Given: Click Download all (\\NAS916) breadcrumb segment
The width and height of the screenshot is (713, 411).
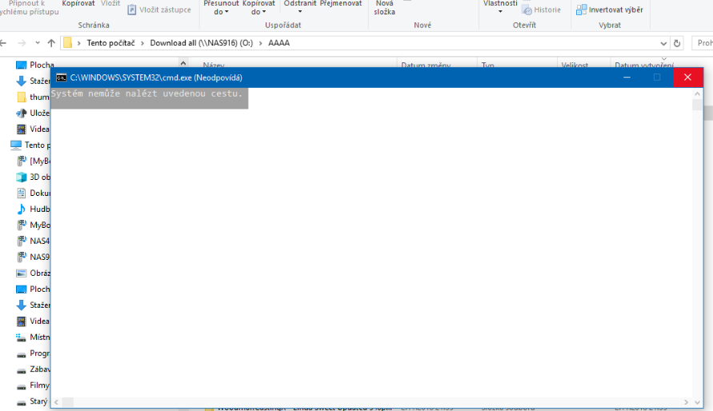Looking at the screenshot, I should click(201, 43).
